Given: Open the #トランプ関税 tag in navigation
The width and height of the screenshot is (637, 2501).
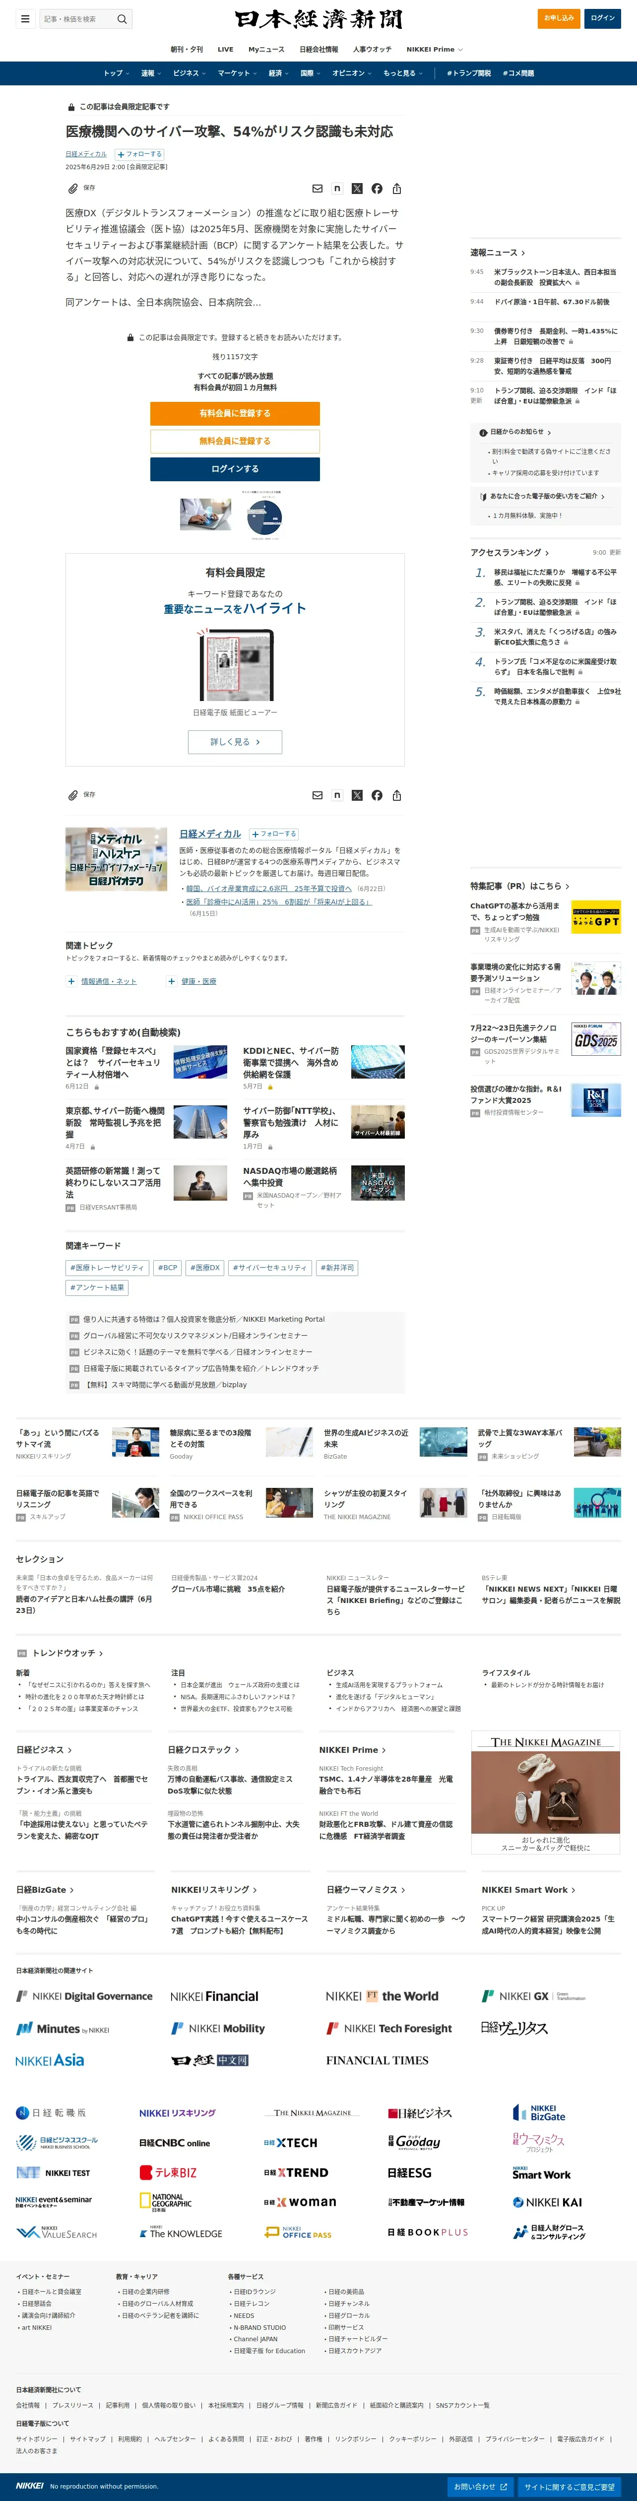Looking at the screenshot, I should pyautogui.click(x=469, y=73).
